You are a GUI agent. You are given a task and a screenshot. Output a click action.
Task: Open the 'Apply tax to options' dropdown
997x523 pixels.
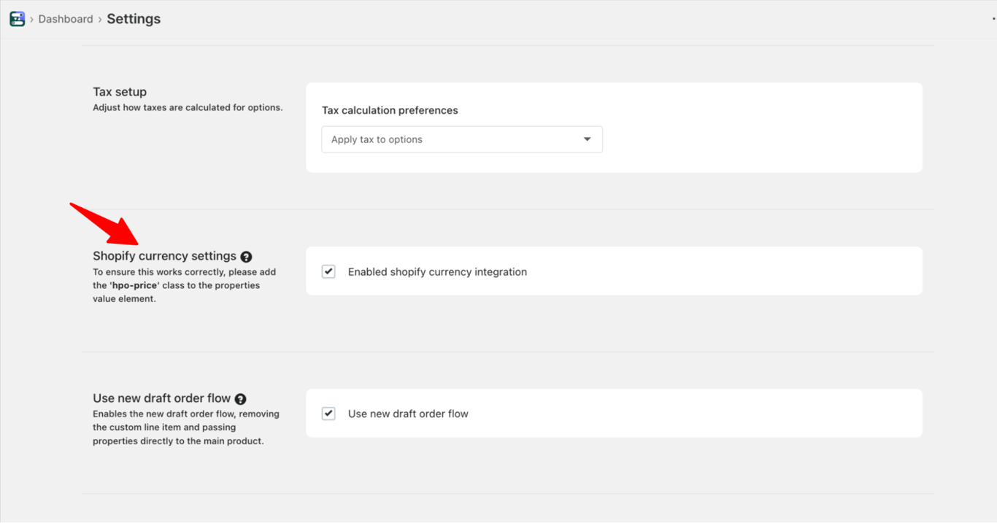(461, 139)
